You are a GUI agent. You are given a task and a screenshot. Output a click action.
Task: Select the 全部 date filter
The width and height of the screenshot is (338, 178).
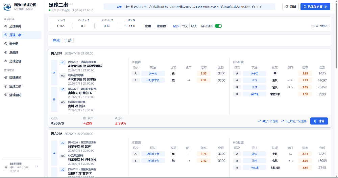pyautogui.click(x=176, y=26)
